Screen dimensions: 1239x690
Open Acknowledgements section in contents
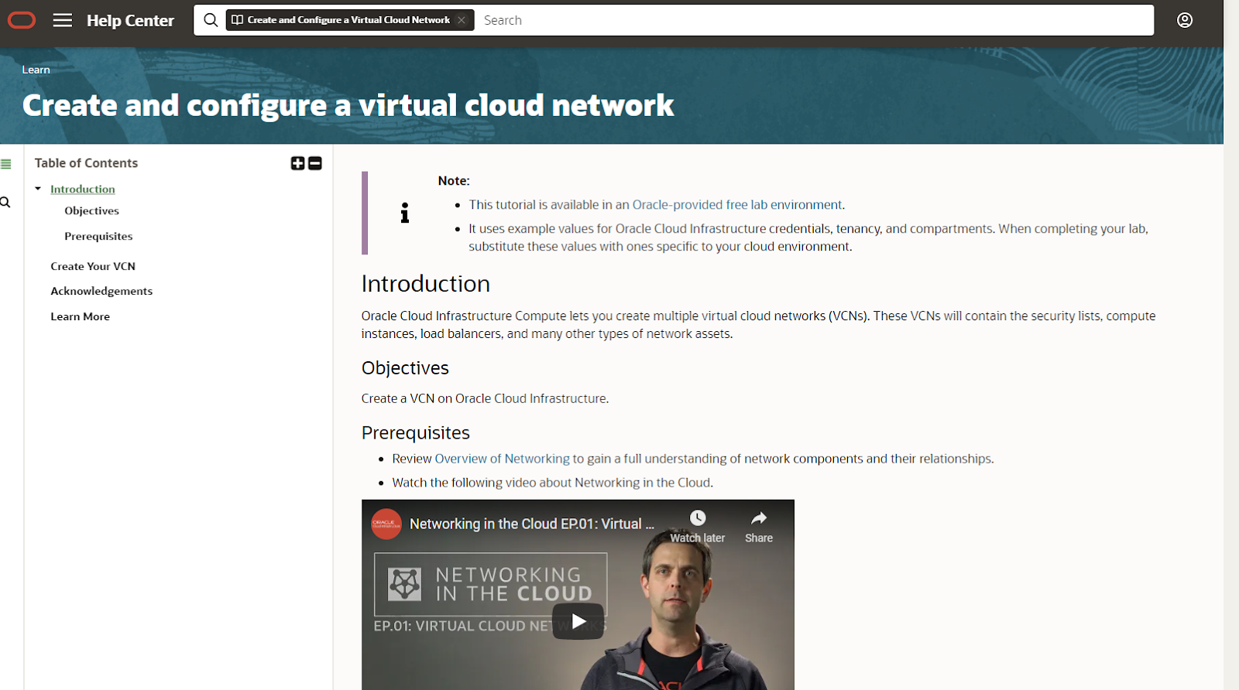[x=101, y=291]
